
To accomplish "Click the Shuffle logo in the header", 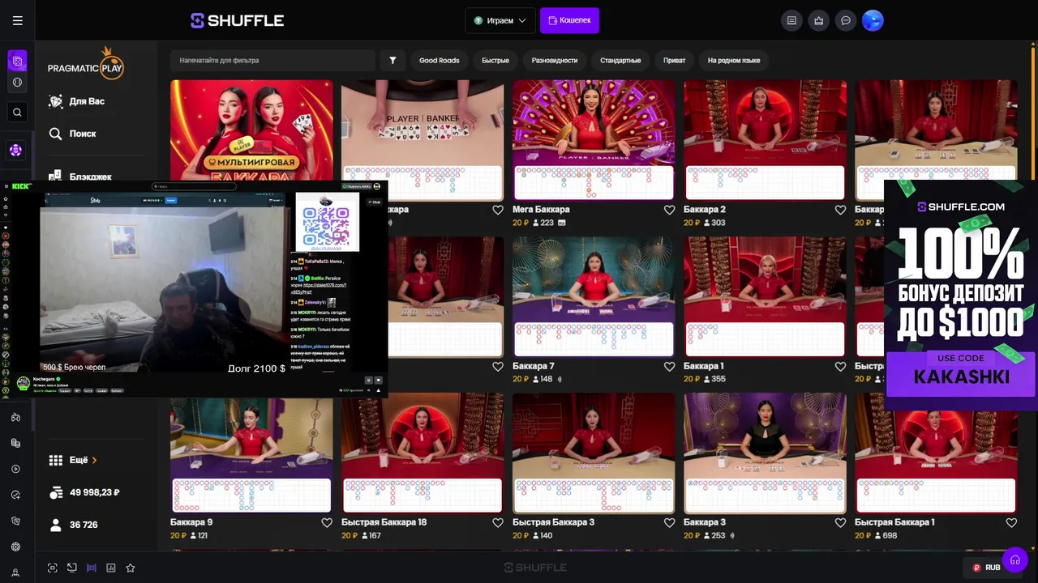I will [237, 21].
